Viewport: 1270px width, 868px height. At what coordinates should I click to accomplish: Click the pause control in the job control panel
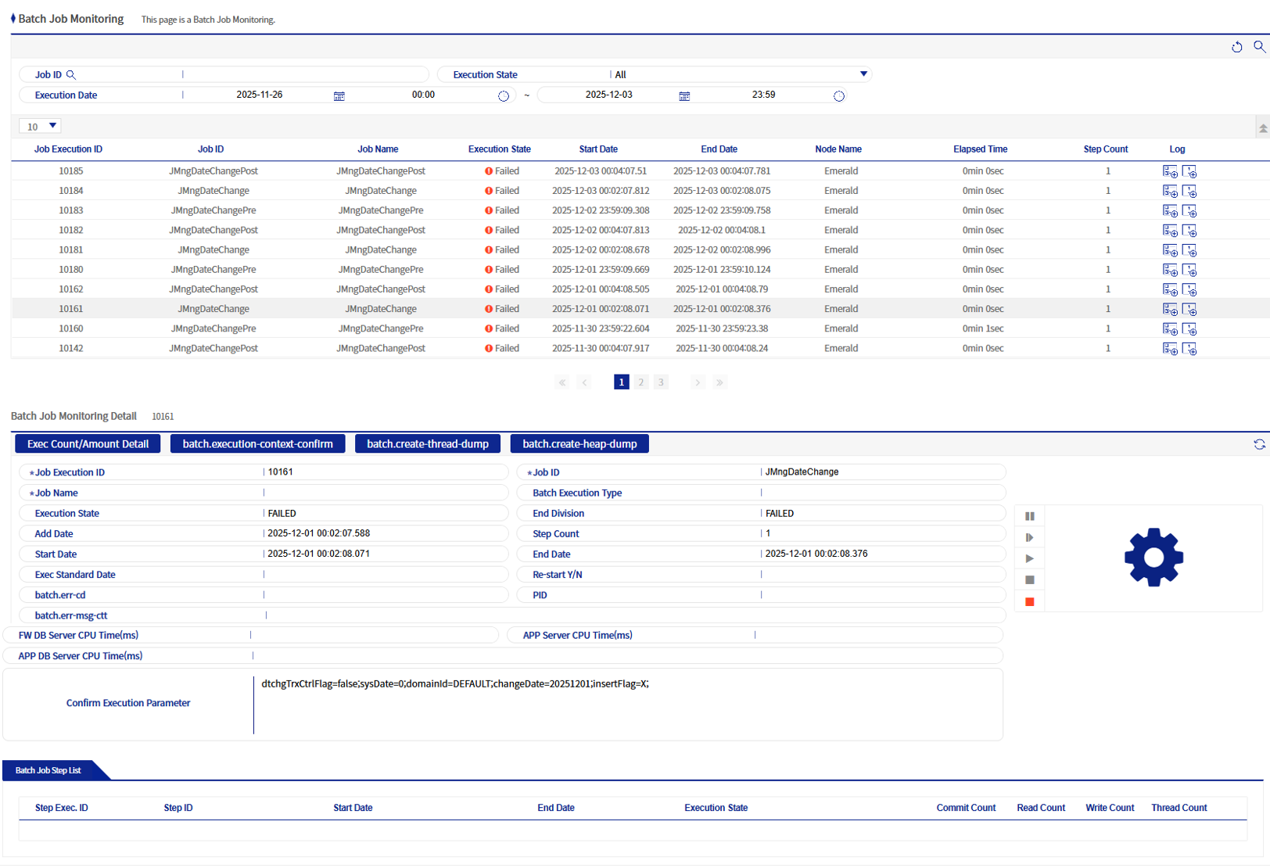pos(1029,516)
